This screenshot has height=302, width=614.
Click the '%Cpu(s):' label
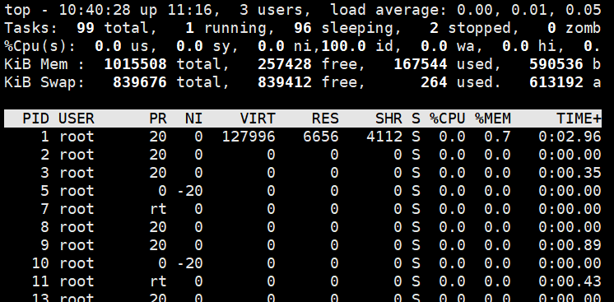[x=40, y=46]
